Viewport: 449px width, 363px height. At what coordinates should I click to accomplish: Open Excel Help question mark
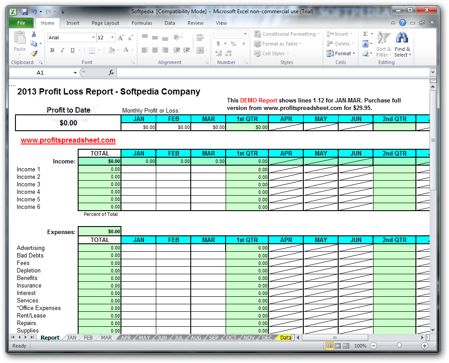click(403, 23)
